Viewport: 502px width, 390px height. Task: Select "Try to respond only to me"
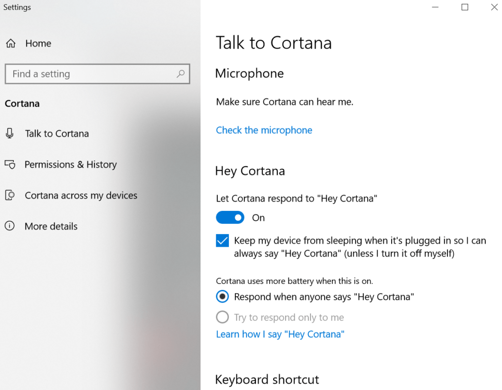coord(223,317)
